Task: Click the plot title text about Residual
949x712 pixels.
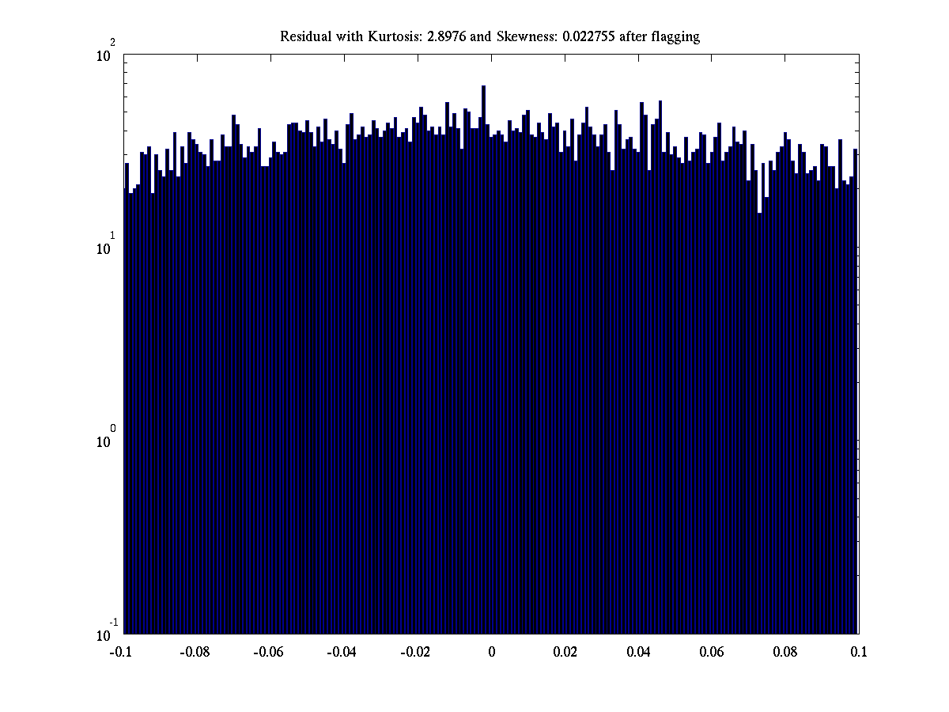Action: pos(490,36)
